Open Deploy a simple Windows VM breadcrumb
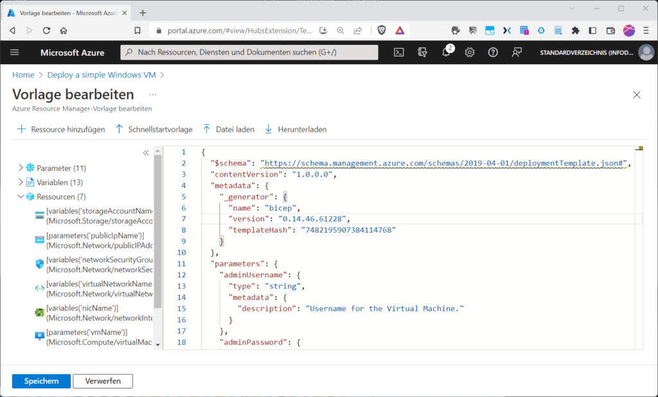Screen dimensions: 658x397 (x=101, y=75)
